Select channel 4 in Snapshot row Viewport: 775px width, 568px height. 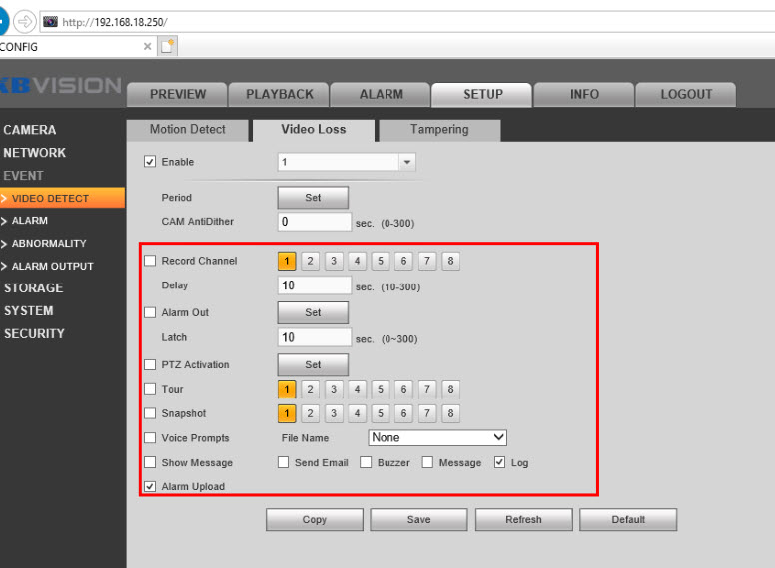pyautogui.click(x=357, y=413)
